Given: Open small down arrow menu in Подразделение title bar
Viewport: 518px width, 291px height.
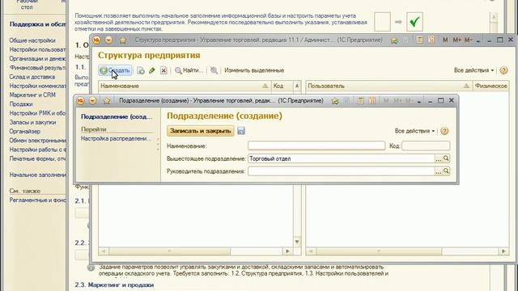Looking at the screenshot, I should pos(419,102).
